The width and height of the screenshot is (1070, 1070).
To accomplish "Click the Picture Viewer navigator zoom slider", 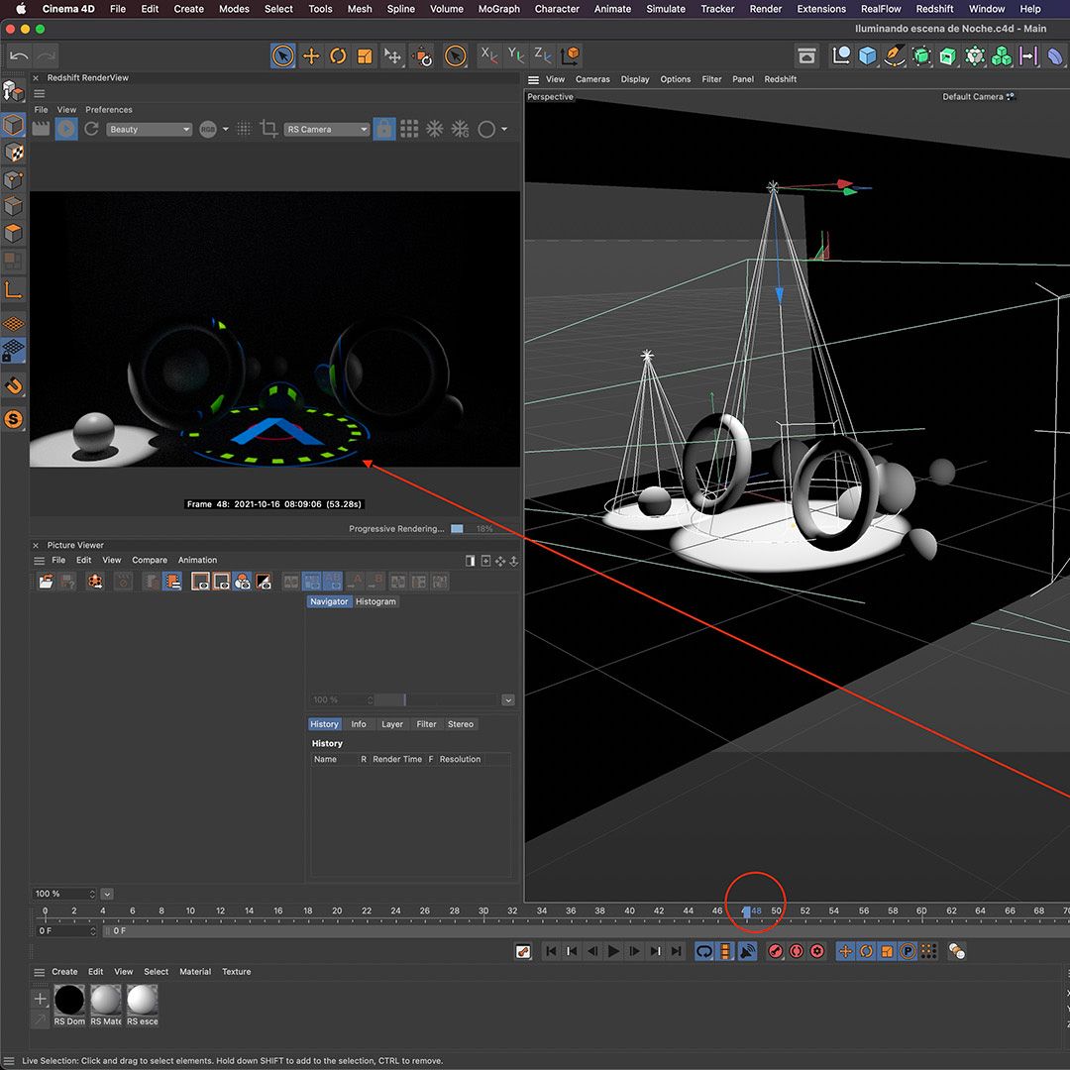I will [x=437, y=699].
